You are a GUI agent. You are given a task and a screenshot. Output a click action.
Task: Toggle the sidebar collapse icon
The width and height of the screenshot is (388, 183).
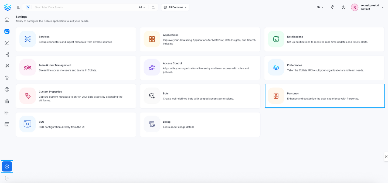click(18, 7)
